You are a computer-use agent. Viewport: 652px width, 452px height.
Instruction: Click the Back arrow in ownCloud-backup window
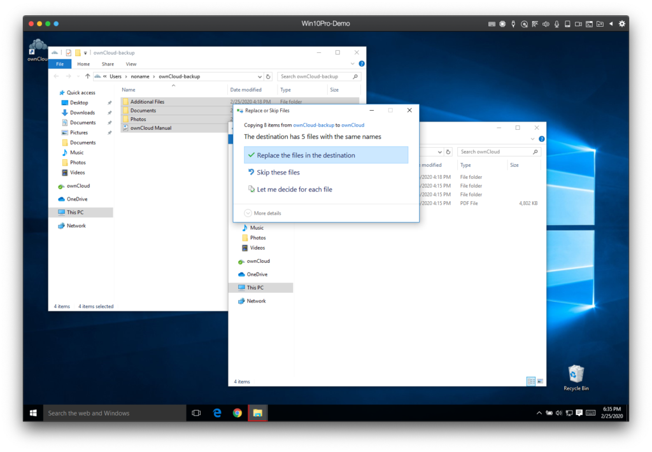(x=57, y=76)
